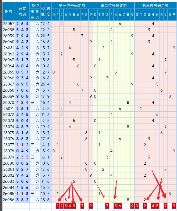Click the 第三位号码走势 header
Viewport: 177px width, 211px height.
pyautogui.click(x=155, y=6)
